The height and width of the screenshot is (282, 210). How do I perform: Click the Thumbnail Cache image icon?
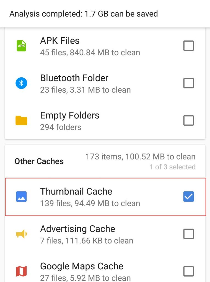[21, 196]
